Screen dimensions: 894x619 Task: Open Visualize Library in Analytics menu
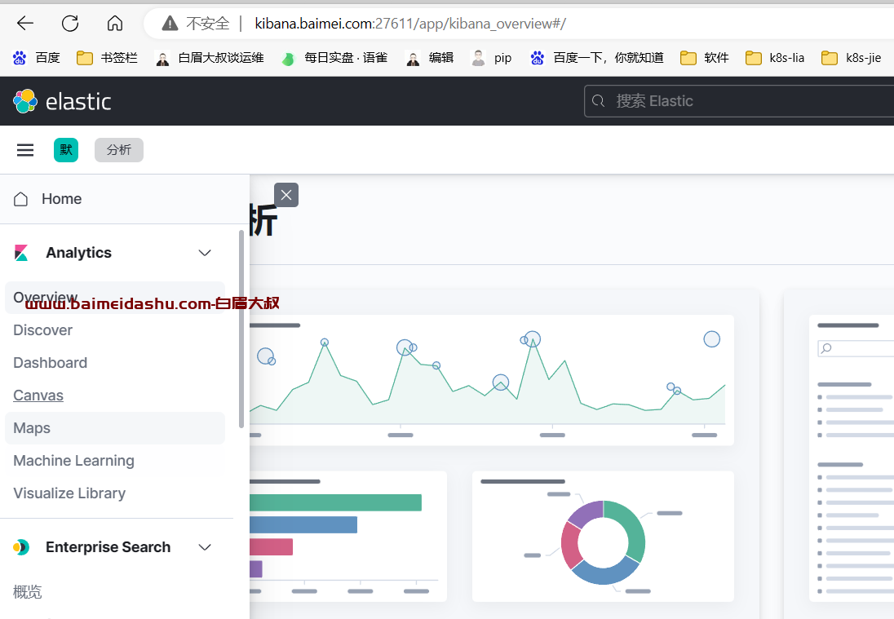coord(69,493)
